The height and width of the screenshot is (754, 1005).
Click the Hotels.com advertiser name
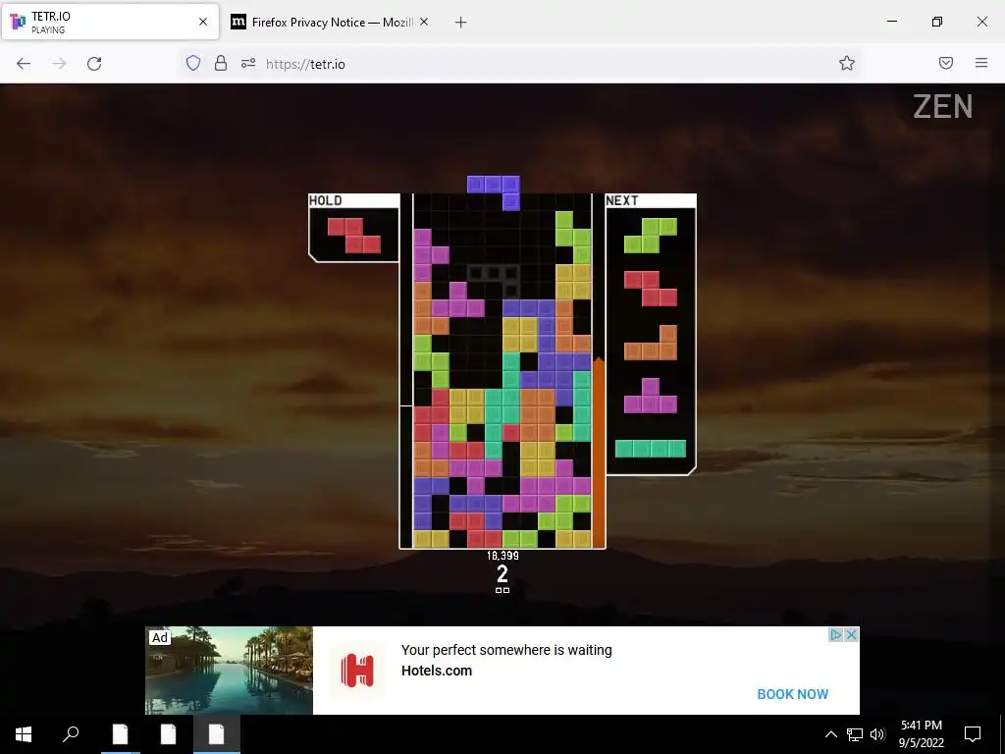(x=437, y=671)
